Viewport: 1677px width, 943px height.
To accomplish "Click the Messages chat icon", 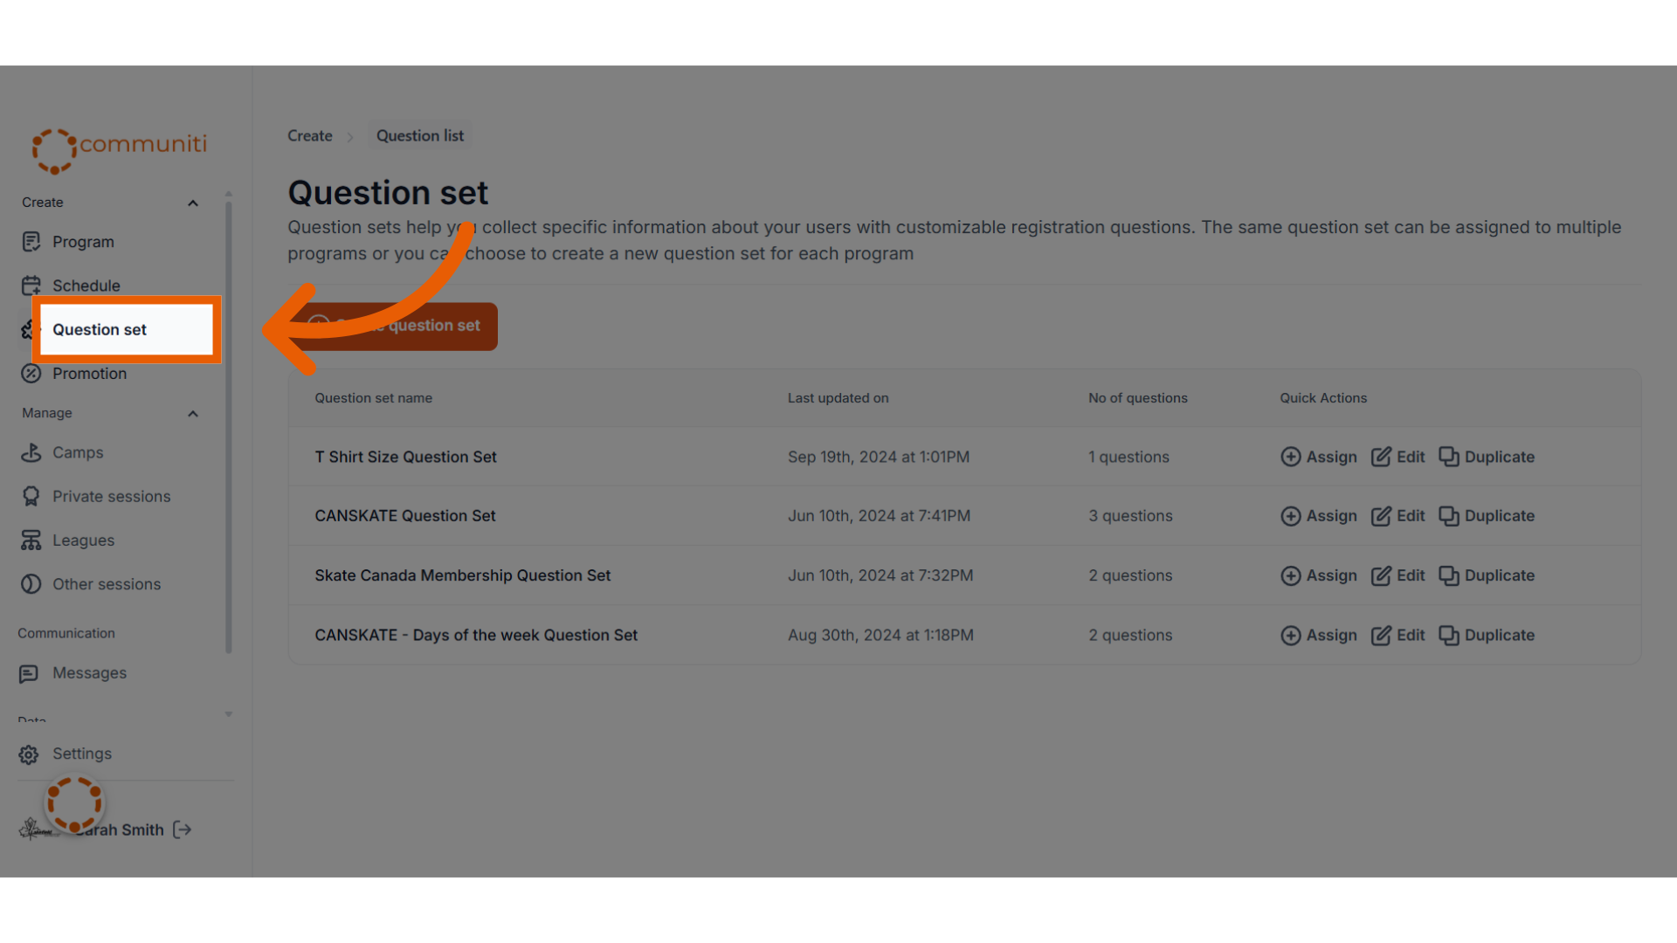I will tap(29, 673).
